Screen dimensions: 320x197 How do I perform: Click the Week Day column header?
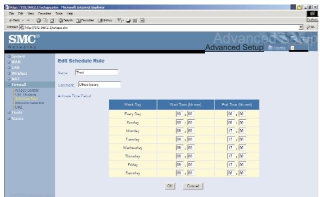tap(132, 105)
